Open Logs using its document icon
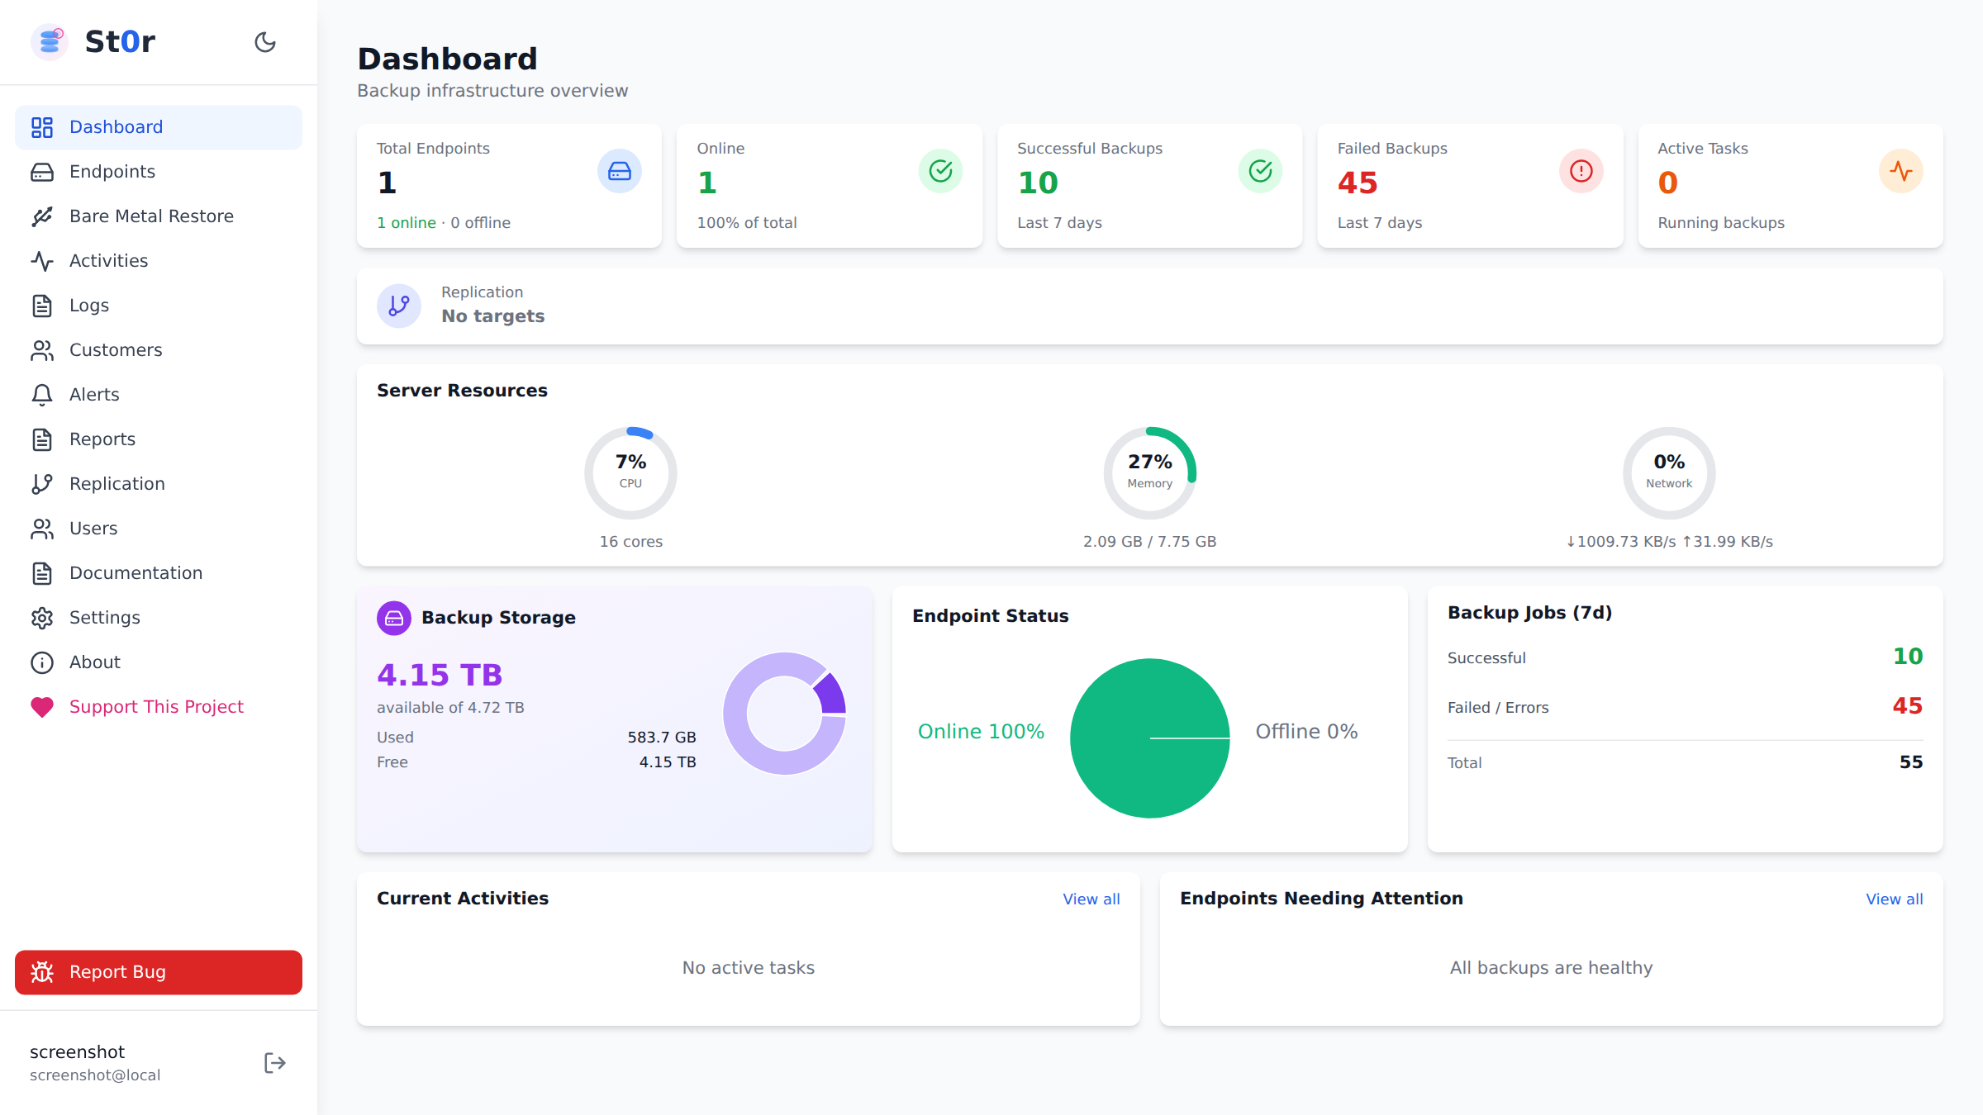 pyautogui.click(x=42, y=305)
